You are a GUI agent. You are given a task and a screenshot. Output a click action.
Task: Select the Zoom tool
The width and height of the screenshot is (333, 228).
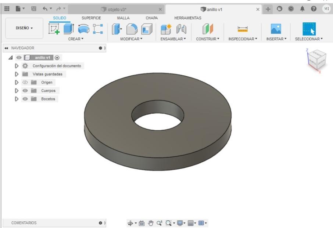[160, 223]
